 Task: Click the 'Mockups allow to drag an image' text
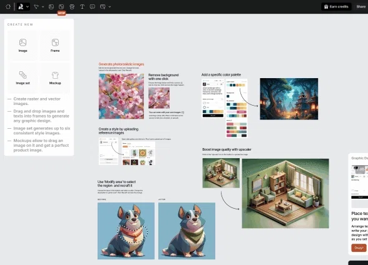(41, 145)
